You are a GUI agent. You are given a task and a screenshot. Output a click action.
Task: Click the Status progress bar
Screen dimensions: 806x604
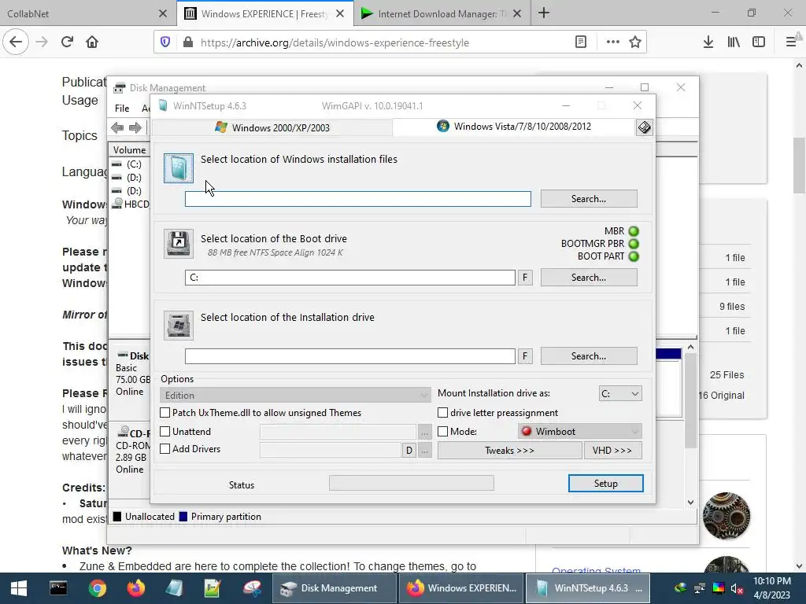(411, 483)
